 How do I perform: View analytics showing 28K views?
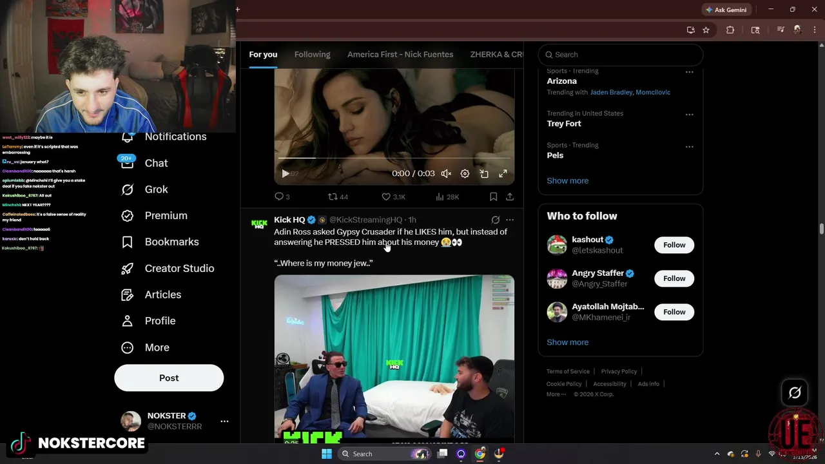[x=447, y=197]
